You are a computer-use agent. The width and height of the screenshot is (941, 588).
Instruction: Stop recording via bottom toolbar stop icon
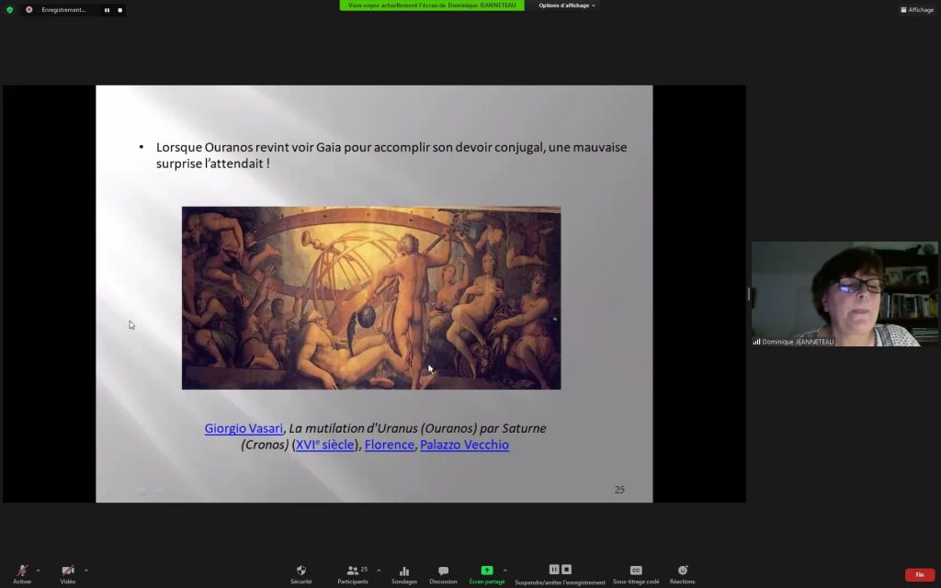pyautogui.click(x=566, y=570)
